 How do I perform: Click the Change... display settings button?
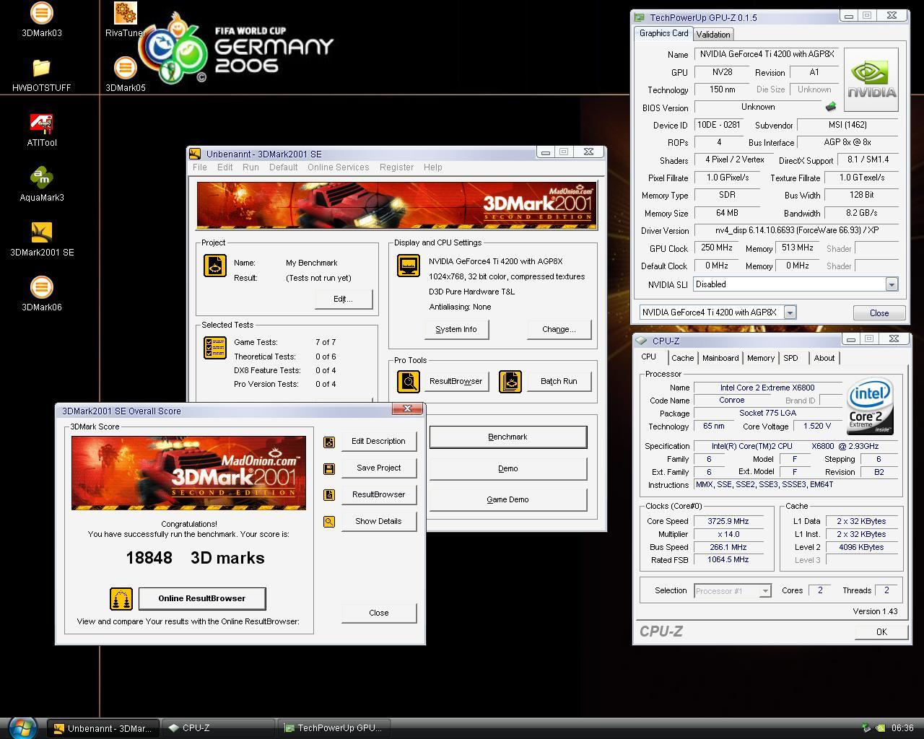[559, 329]
